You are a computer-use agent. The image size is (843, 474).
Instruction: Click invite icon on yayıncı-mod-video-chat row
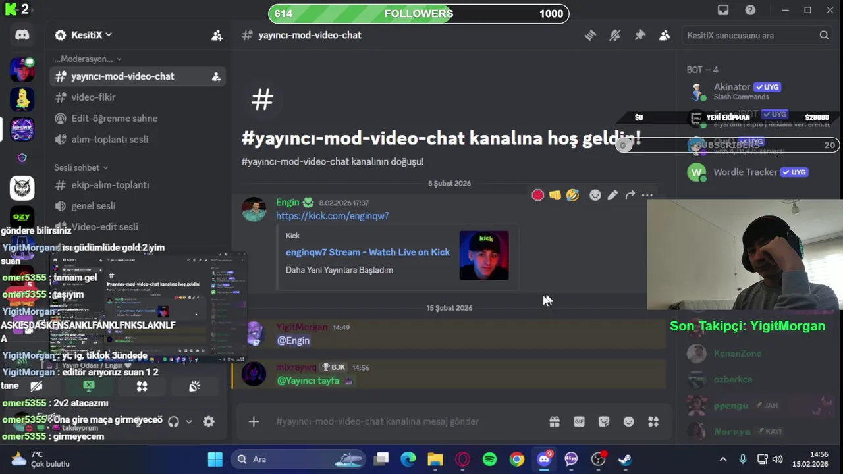tap(215, 77)
